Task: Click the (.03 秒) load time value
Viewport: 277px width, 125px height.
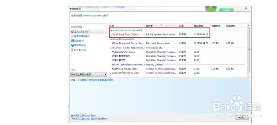Action: click(215, 43)
